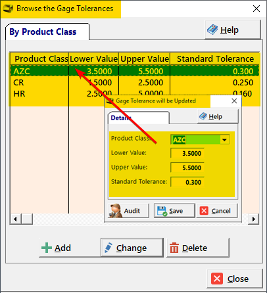The height and width of the screenshot is (293, 267).
Task: Click the Change button
Action: pyautogui.click(x=132, y=248)
